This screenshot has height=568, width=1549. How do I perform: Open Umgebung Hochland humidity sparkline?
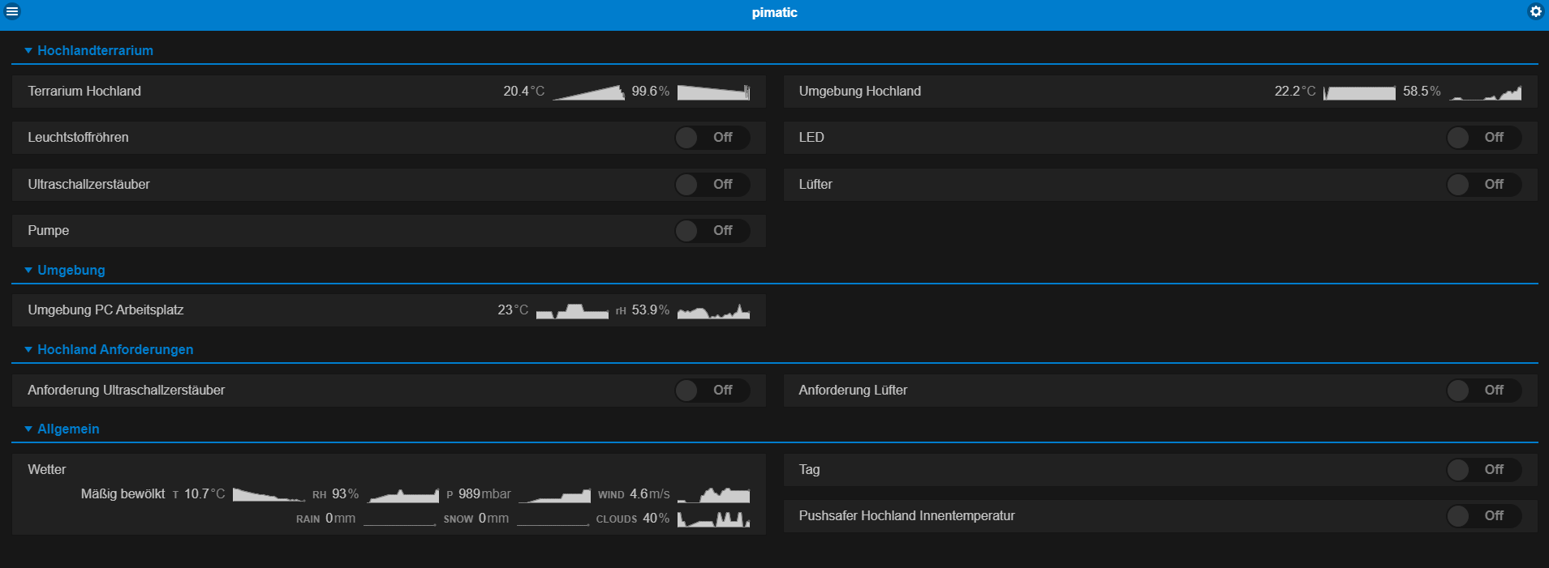(1485, 92)
